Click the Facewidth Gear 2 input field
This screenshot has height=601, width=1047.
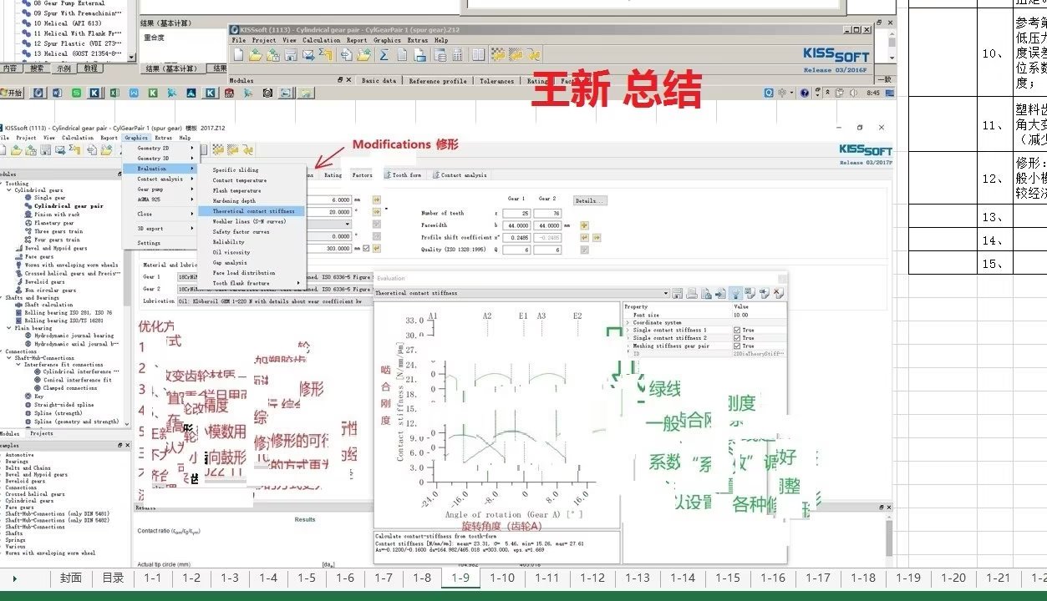(547, 225)
